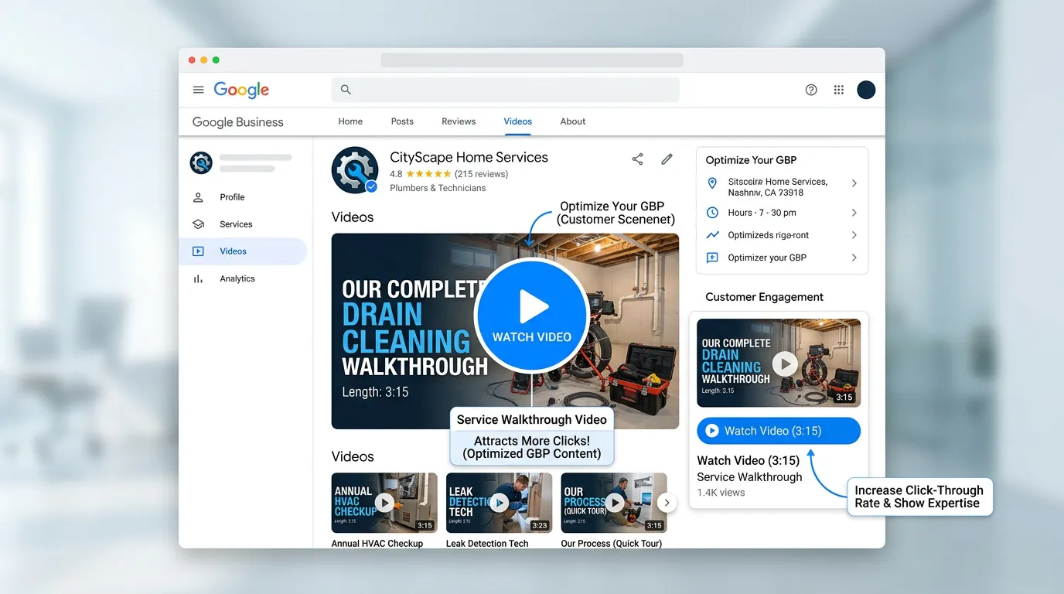Click the Watch Video (3:15) button
The image size is (1064, 594).
click(779, 431)
